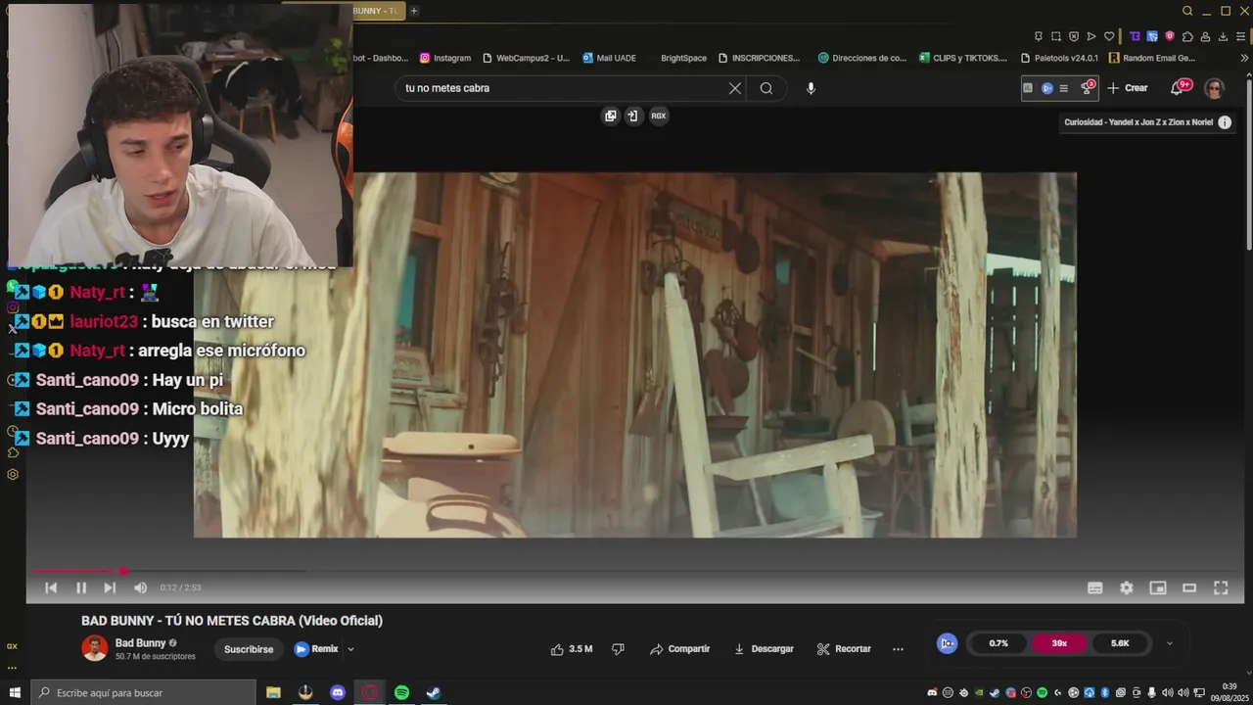1253x705 pixels.
Task: Open the browser easy setup sliders icon
Action: coord(1240,36)
